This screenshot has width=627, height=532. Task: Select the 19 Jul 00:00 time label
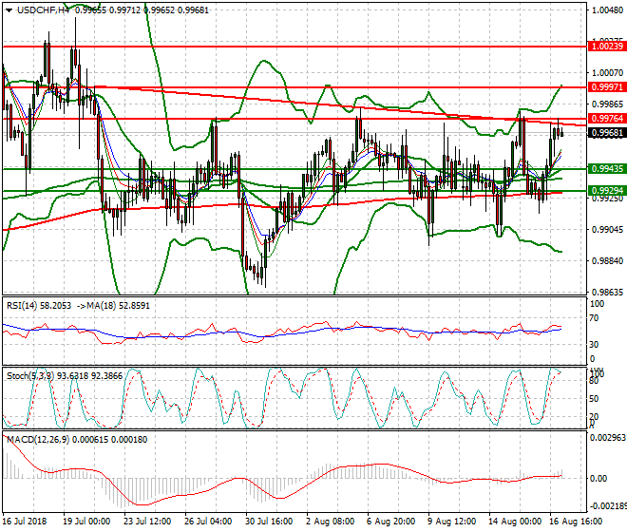pos(86,522)
